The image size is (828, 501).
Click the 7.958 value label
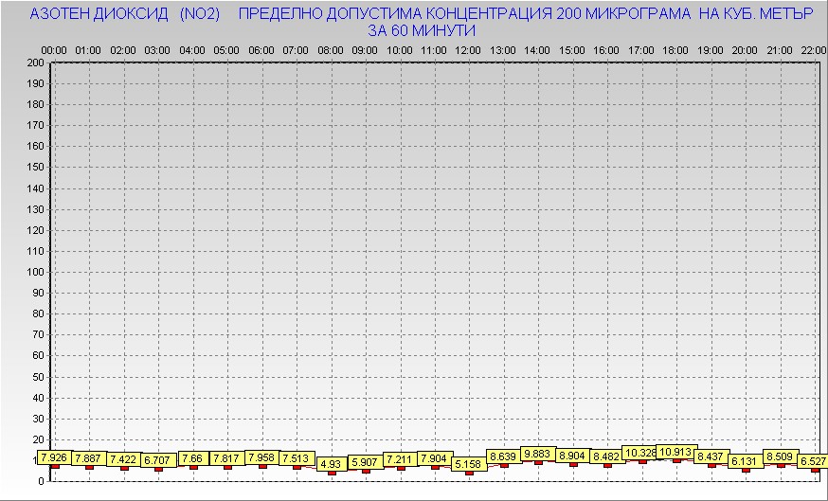[261, 457]
